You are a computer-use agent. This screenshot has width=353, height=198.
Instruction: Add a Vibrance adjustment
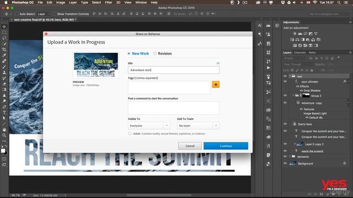316,34
